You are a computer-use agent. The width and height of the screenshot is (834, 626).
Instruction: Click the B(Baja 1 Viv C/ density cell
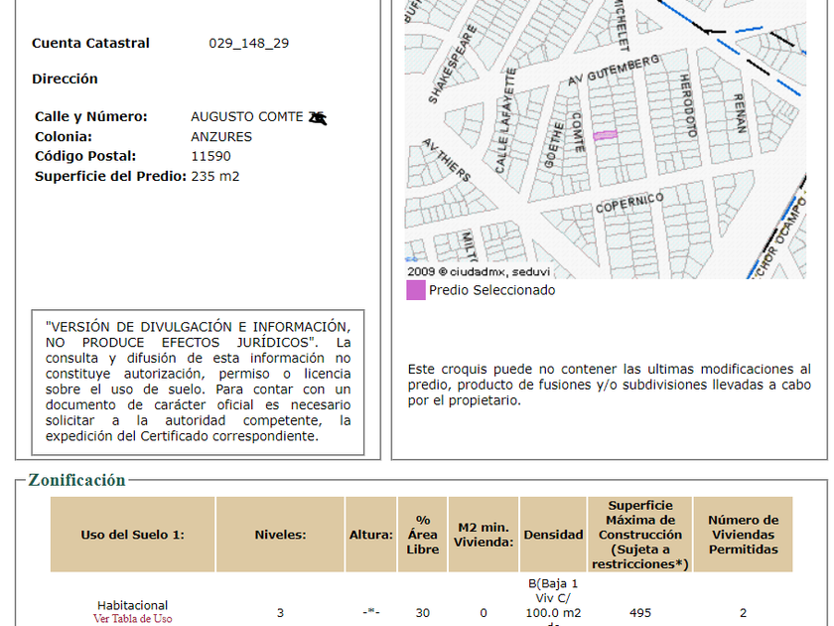point(553,602)
